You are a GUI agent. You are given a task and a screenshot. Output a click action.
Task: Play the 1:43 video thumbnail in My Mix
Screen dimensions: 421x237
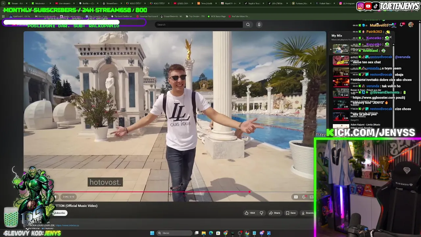click(x=341, y=82)
